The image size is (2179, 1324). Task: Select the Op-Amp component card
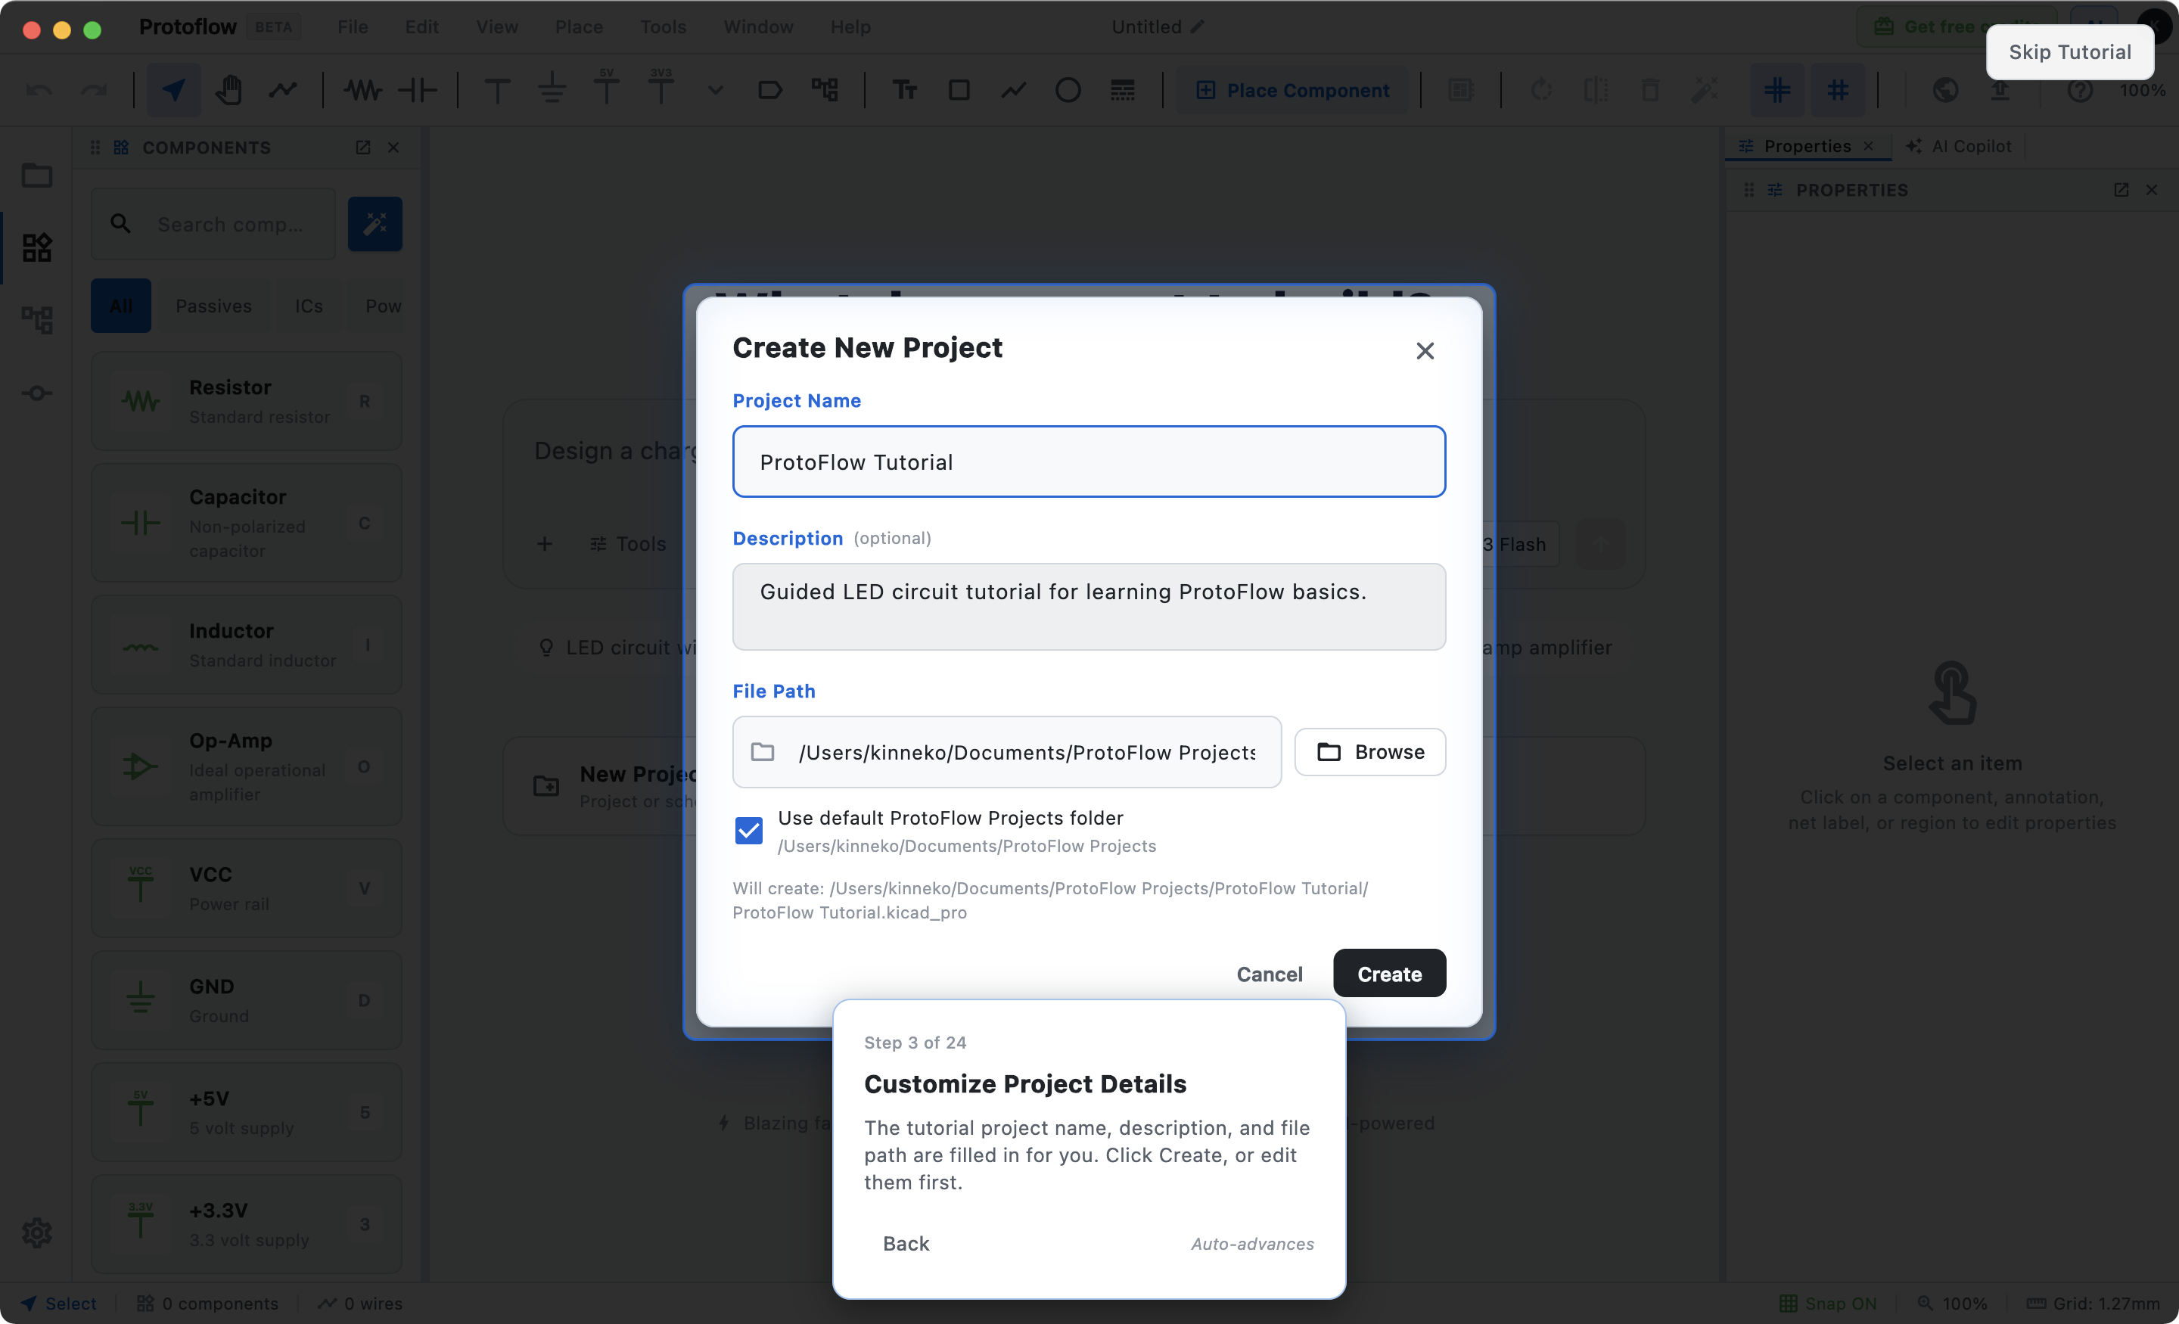[x=246, y=767]
